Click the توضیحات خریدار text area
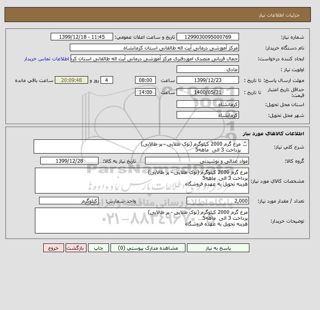This screenshot has height=310, width=320. (x=142, y=221)
